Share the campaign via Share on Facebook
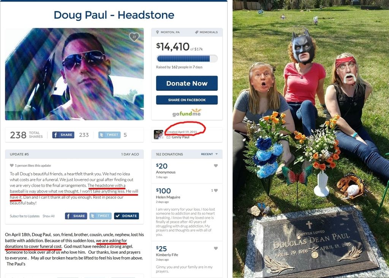Image resolution: width=389 pixels, height=278 pixels. pyautogui.click(x=187, y=100)
